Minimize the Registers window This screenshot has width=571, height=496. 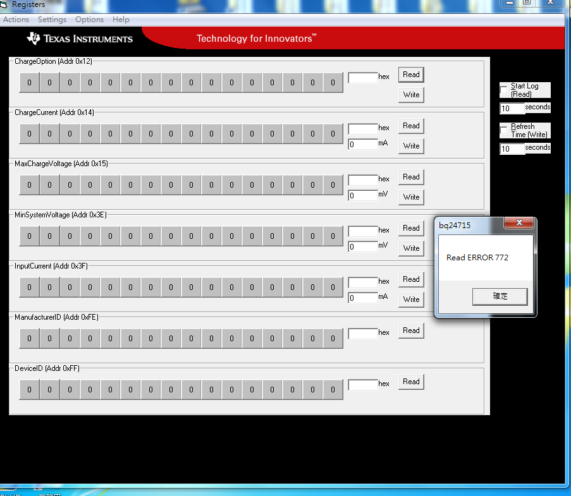coord(509,3)
